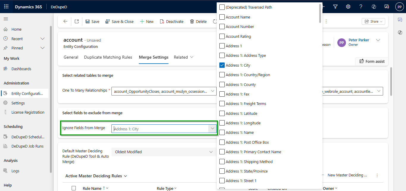Open the Dynamics 365 app launcher waffle
Viewport: 406px width, 191px height.
[x=6, y=7]
